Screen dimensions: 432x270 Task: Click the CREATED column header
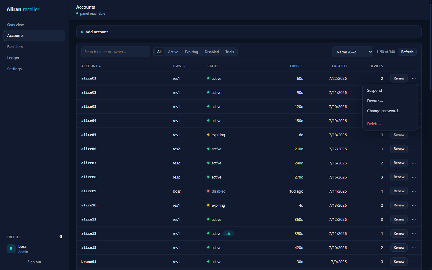pos(339,66)
